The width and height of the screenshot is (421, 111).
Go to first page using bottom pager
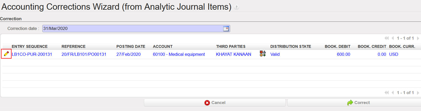click(x=386, y=93)
